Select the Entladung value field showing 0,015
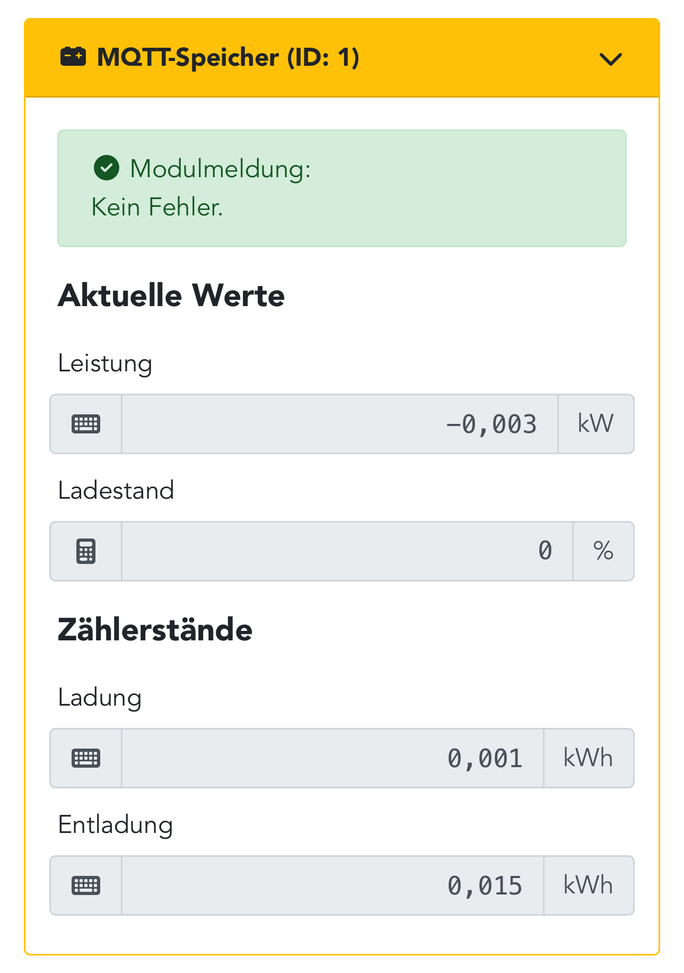The height and width of the screenshot is (973, 684). (332, 885)
